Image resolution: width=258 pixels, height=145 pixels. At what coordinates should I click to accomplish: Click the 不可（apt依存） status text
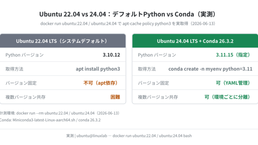click(x=102, y=83)
